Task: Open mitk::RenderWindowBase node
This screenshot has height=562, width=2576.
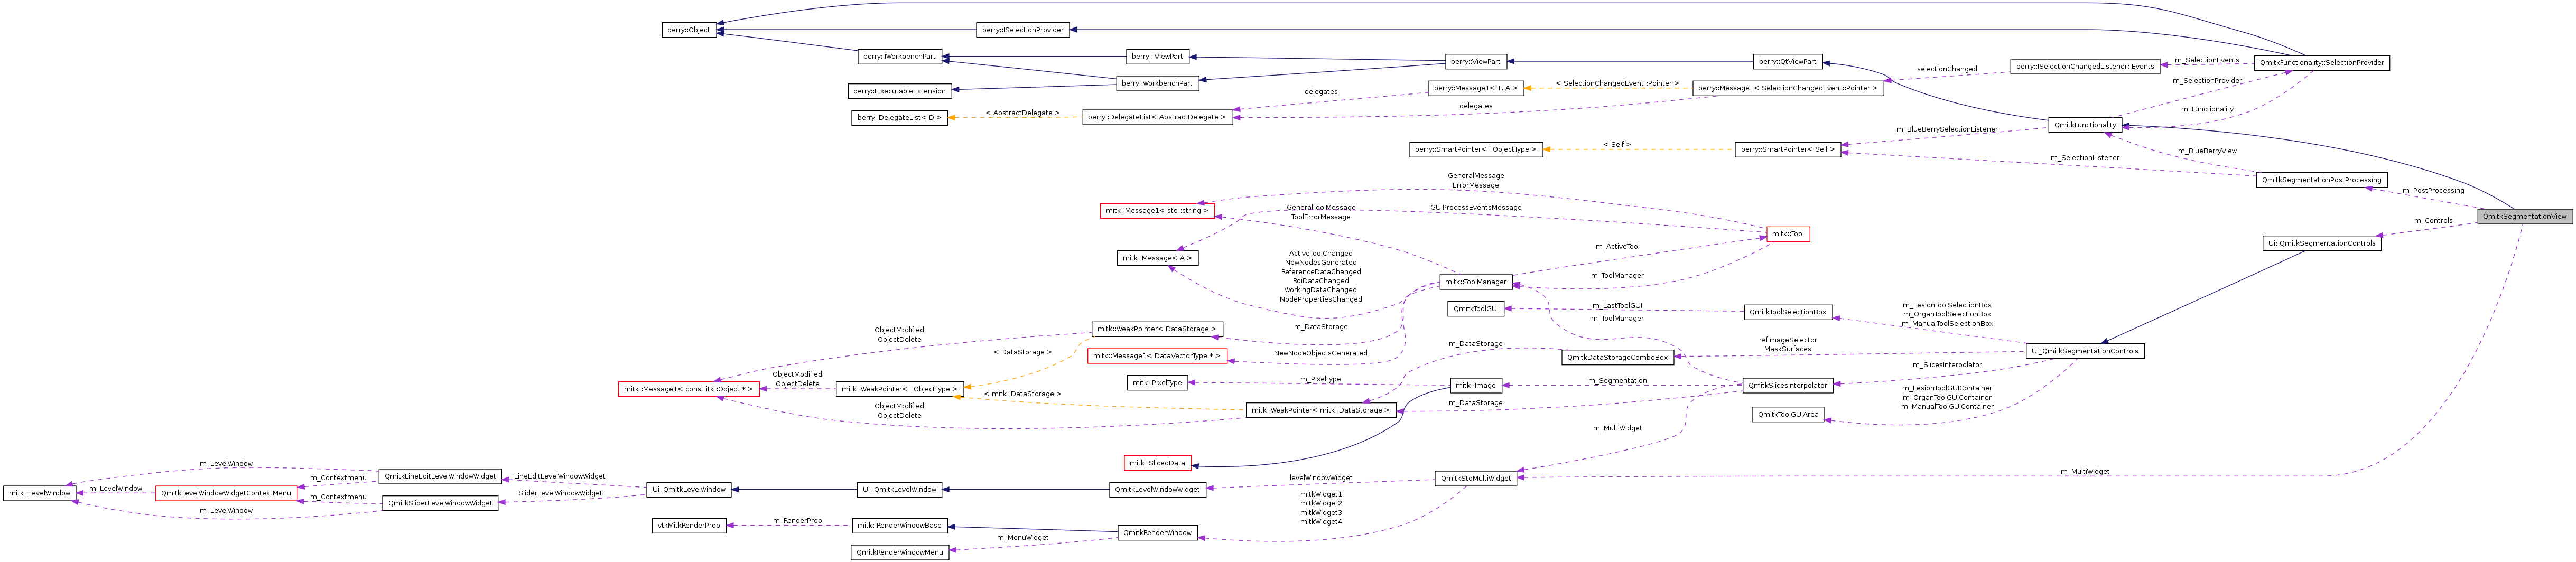Action: [x=899, y=525]
